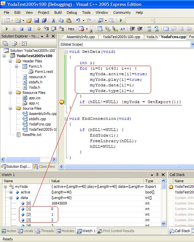The width and height of the screenshot is (194, 242).
Task: Collapse the GetData function outline
Action: pyautogui.click(x=66, y=52)
